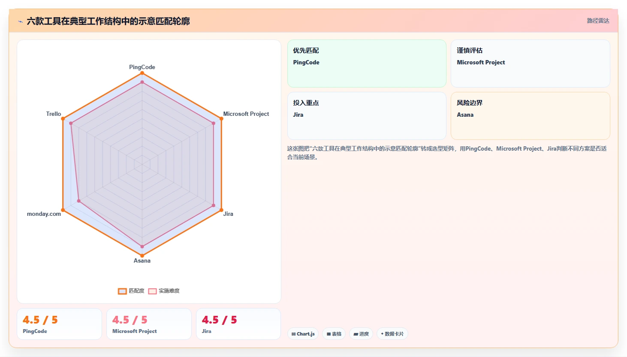
Task: Click the Trello axis label on radar
Action: [x=54, y=114]
